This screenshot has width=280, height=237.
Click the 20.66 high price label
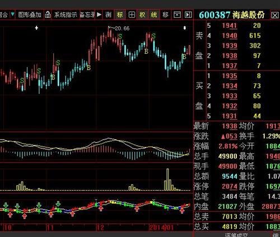point(122,29)
